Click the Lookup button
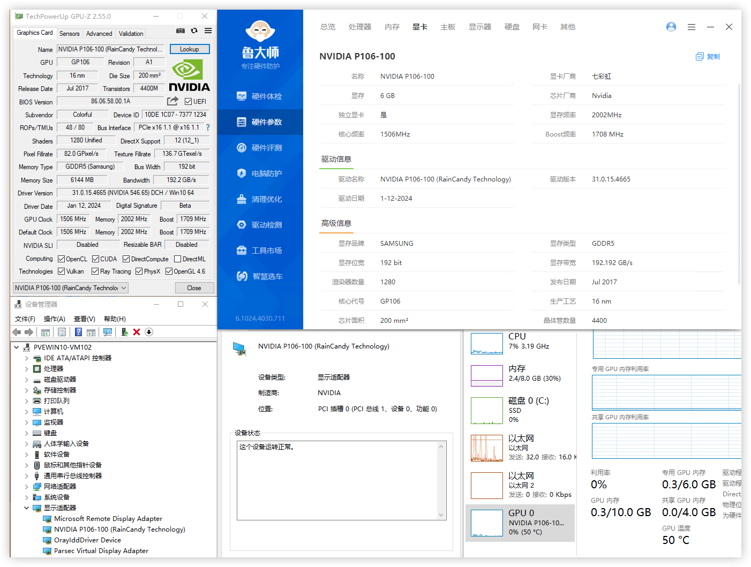The image size is (751, 567). tap(190, 49)
